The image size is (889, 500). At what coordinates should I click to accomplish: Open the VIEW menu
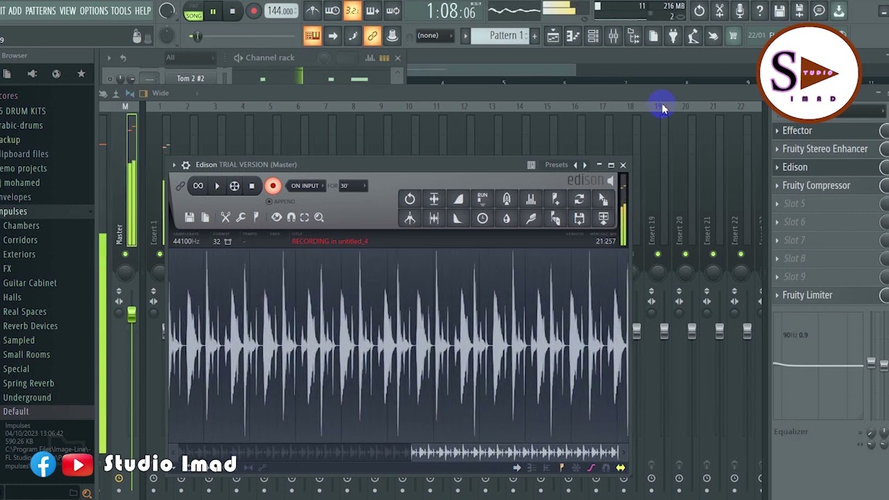[x=67, y=10]
